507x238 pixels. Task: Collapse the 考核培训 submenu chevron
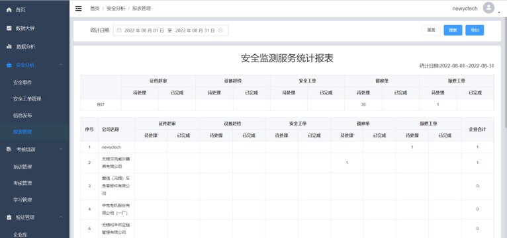pos(61,149)
